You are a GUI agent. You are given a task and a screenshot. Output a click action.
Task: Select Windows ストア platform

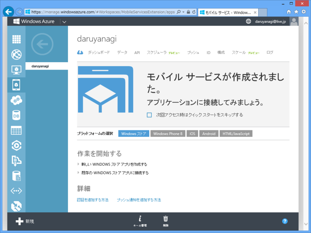tap(134, 133)
